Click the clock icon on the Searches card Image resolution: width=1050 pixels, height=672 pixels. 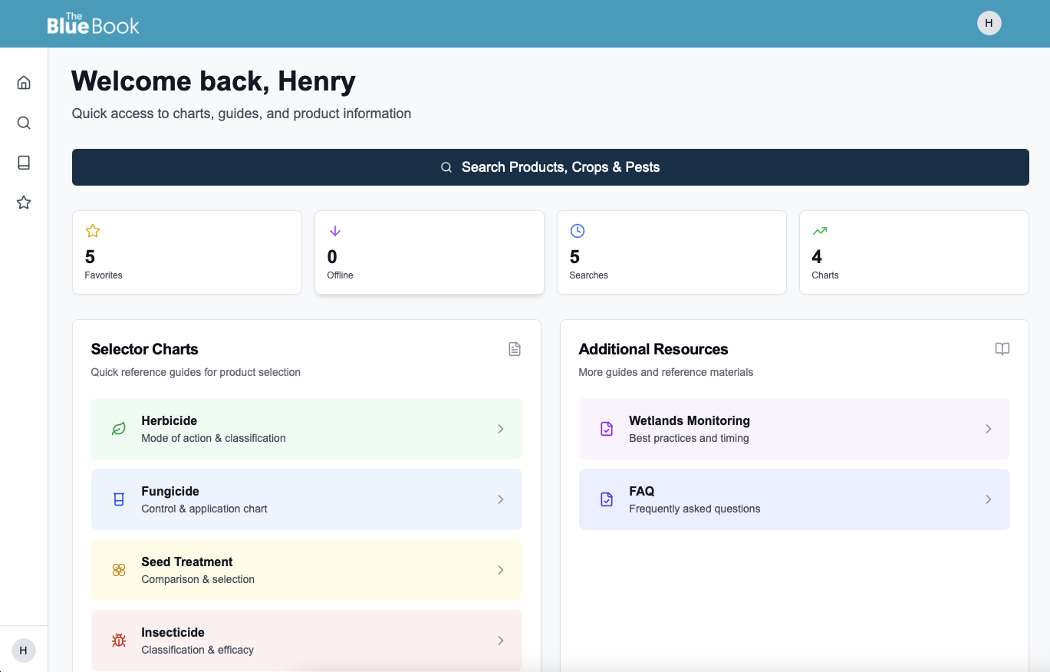click(x=577, y=230)
